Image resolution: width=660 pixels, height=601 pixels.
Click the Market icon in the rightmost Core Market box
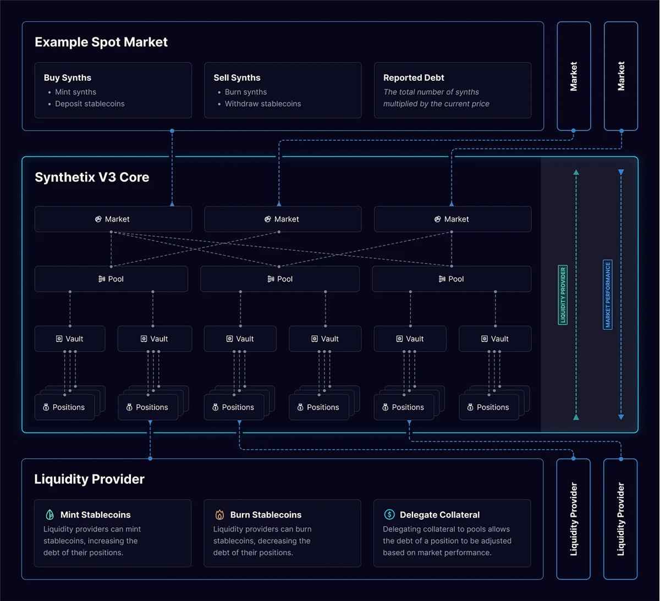(438, 219)
